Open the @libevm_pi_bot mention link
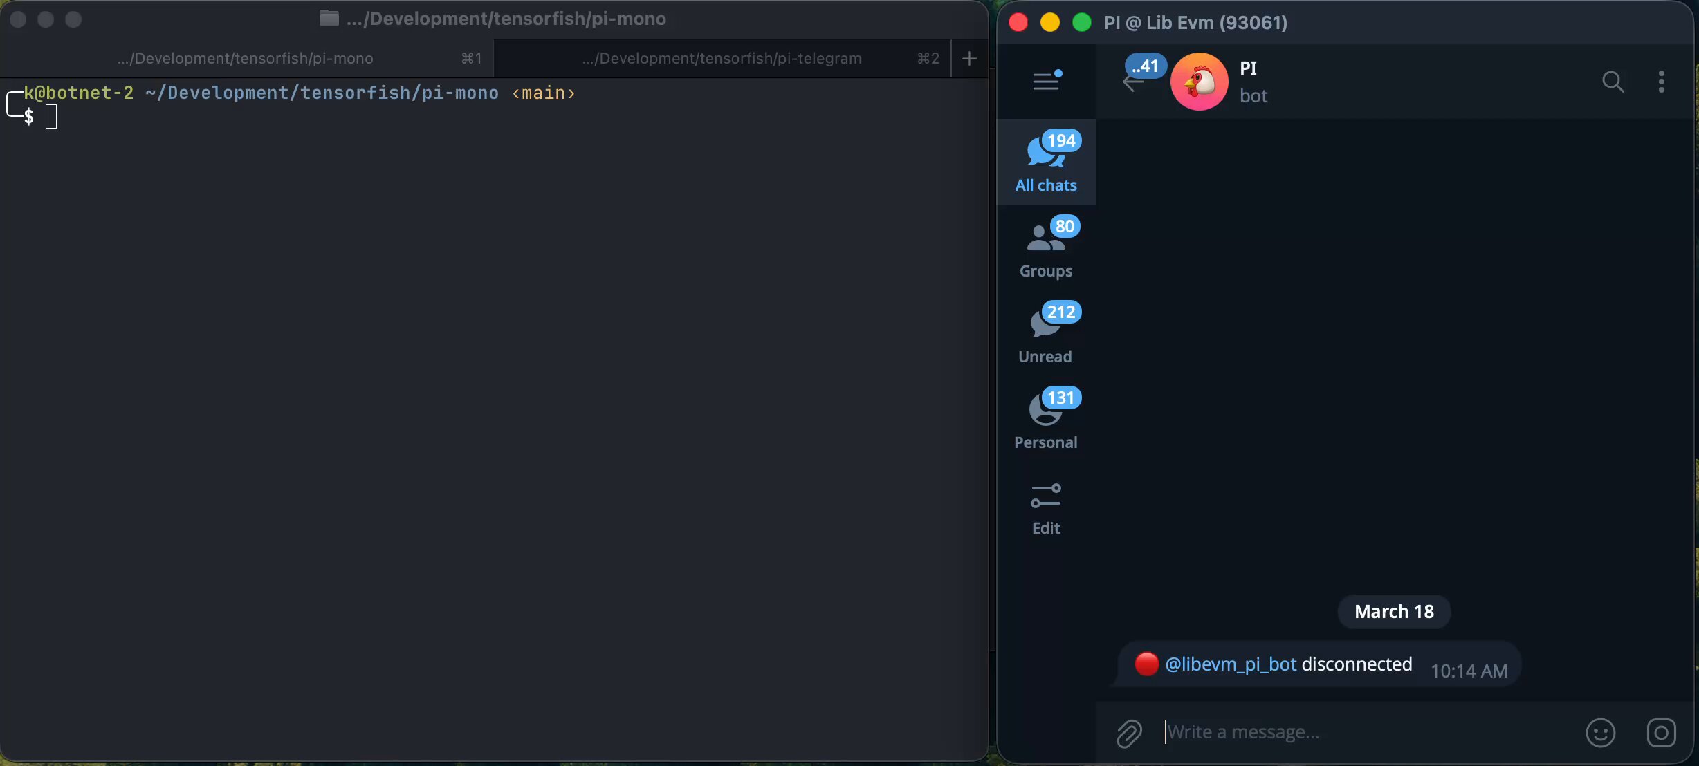1699x766 pixels. click(1230, 664)
